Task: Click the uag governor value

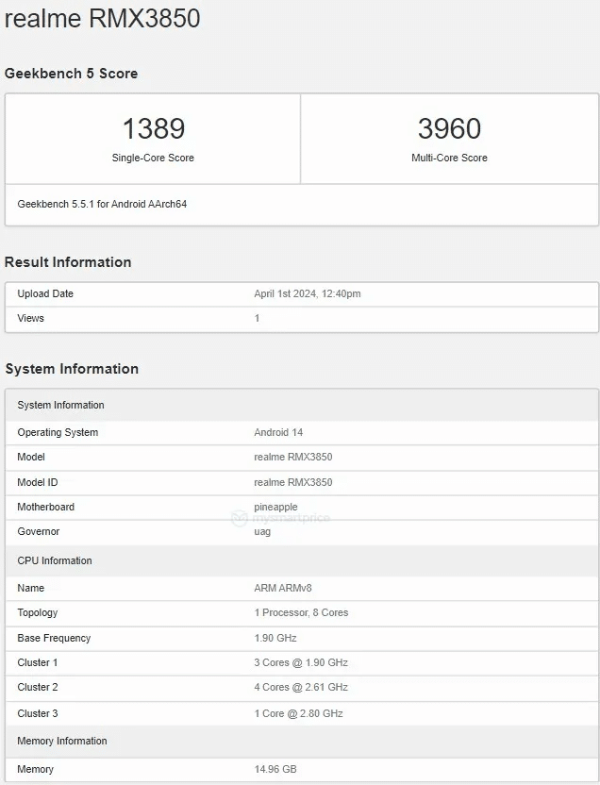Action: click(262, 531)
